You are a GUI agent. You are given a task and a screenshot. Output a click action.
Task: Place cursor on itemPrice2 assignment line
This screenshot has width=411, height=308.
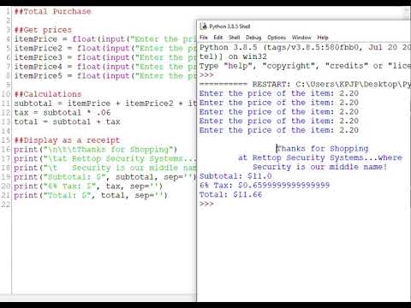(x=105, y=48)
